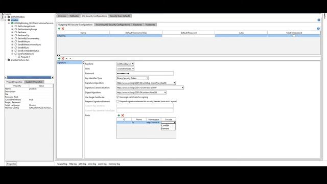Select the pruebas project folder icon
This screenshot has height=184, width=327.
click(x=9, y=20)
